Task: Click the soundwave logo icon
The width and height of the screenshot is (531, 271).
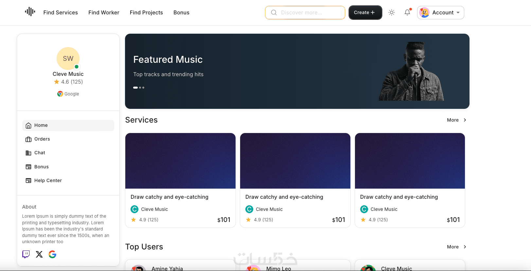Action: pyautogui.click(x=30, y=12)
